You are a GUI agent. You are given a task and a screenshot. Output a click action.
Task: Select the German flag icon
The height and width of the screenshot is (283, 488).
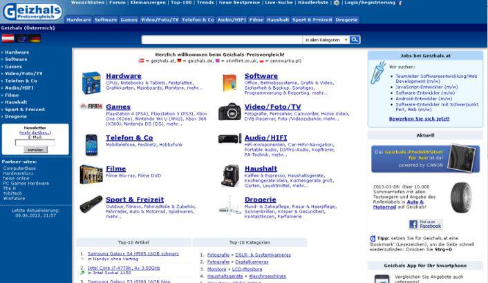(35, 39)
